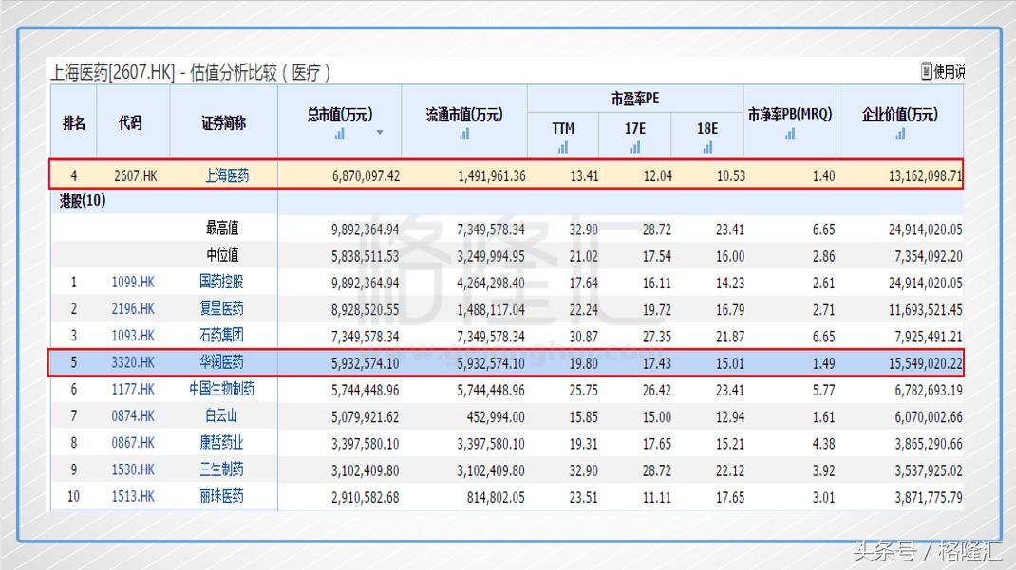Click chart icon under 市净率PB(MRQ) header
This screenshot has width=1016, height=570.
(790, 134)
